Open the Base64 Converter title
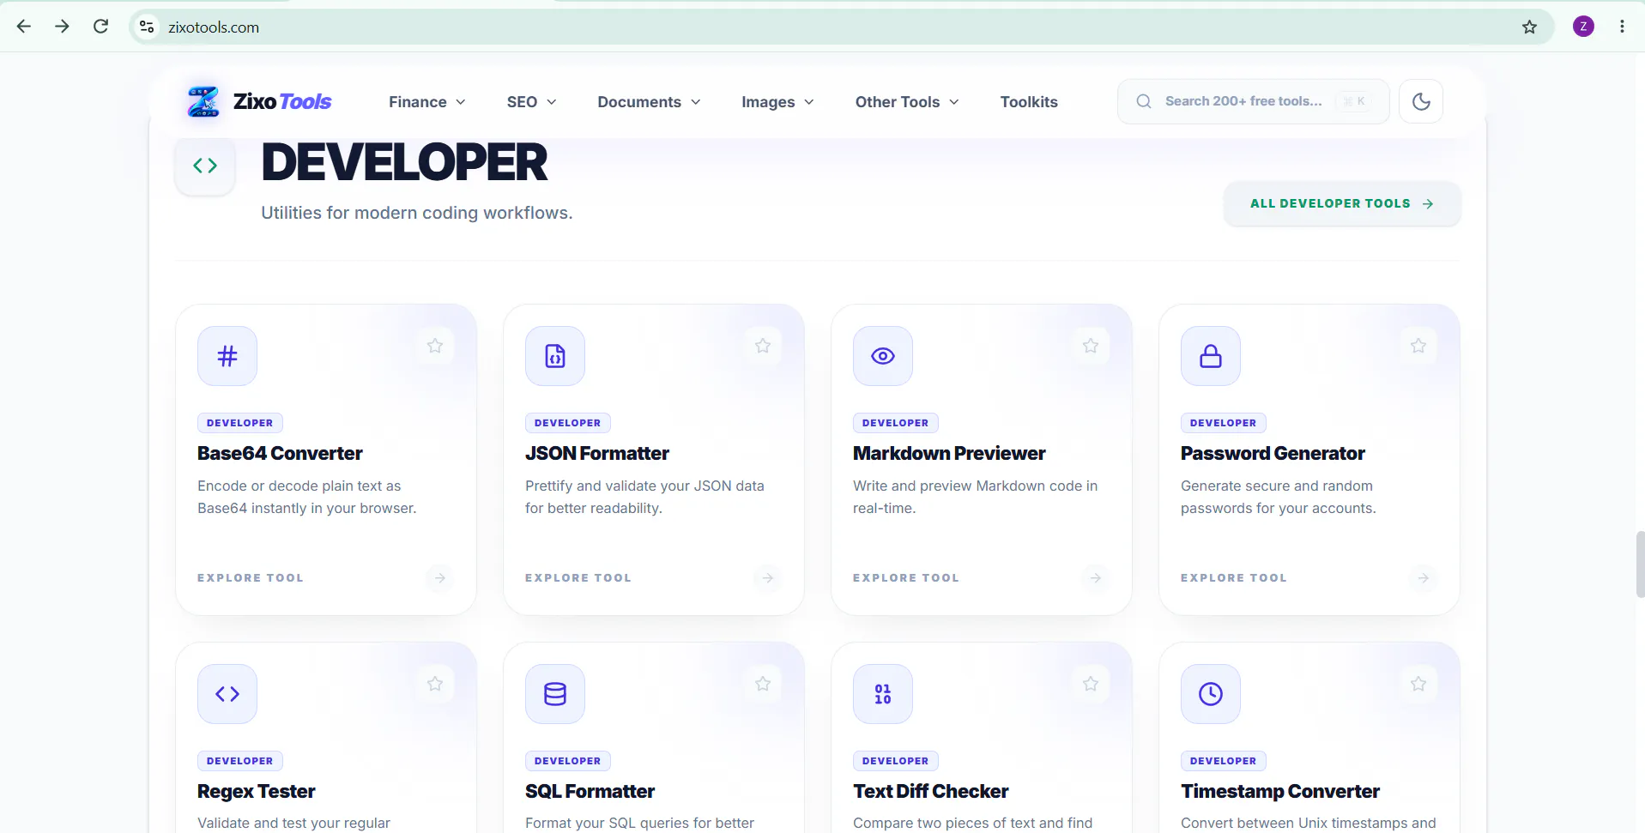 (280, 453)
